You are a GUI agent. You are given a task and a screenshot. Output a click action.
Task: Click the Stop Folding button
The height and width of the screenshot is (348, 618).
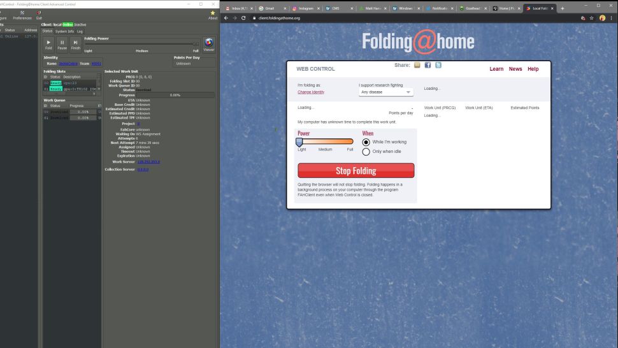[356, 171]
